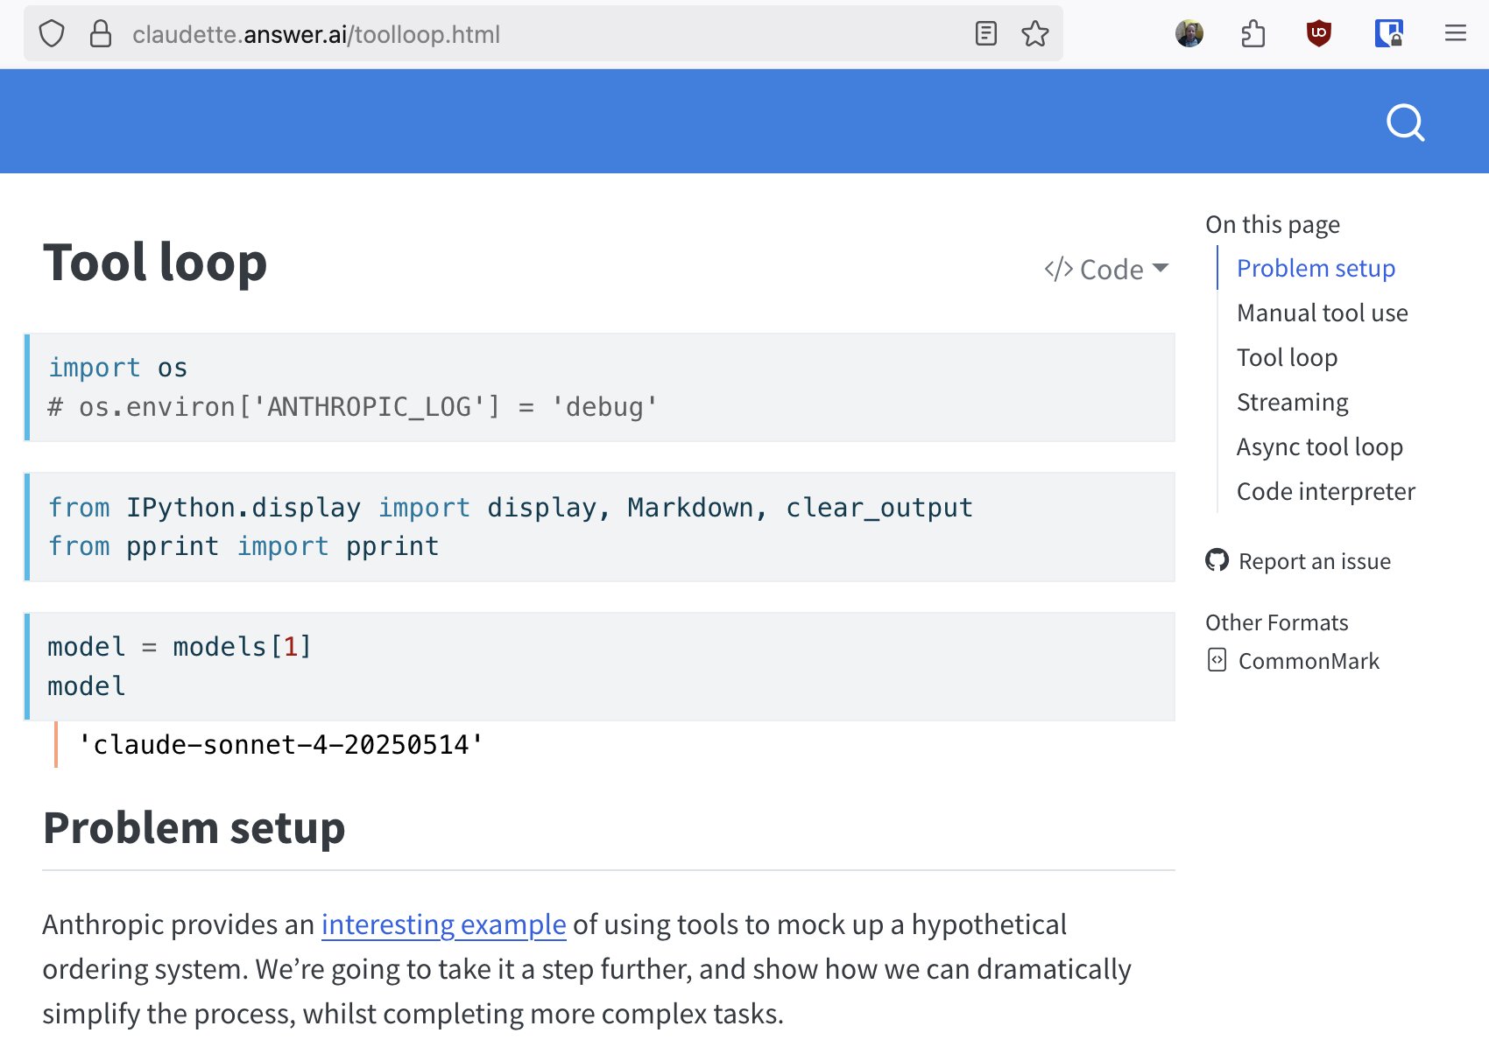Open the uBlock Origin shield icon
1489x1047 pixels.
point(1319,34)
